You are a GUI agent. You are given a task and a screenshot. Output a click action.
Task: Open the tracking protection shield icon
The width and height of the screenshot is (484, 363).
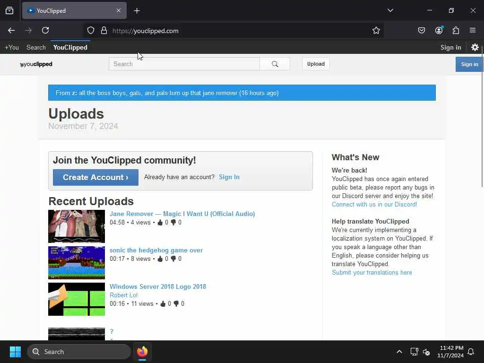tap(90, 31)
